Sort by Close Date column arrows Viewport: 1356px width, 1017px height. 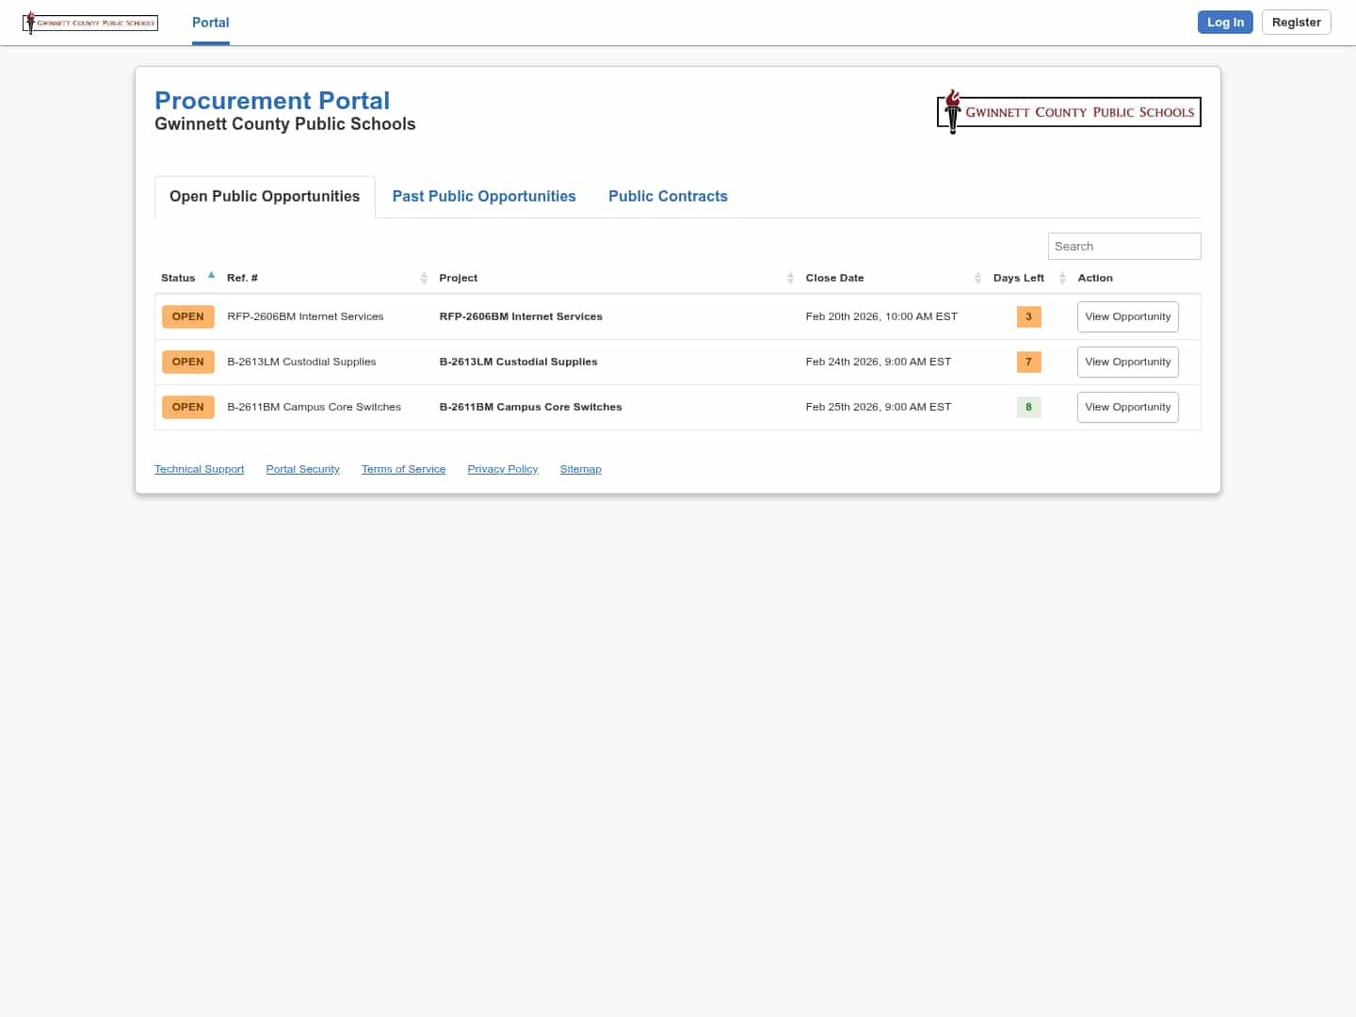click(x=977, y=278)
